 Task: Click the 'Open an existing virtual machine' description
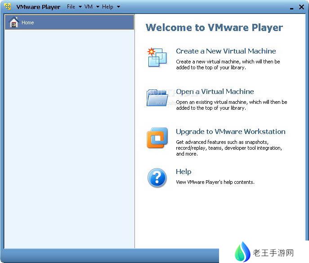point(232,105)
